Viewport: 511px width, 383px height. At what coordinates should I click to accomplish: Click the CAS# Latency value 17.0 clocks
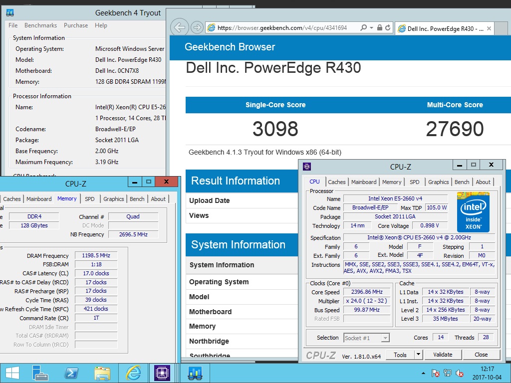[96, 273]
